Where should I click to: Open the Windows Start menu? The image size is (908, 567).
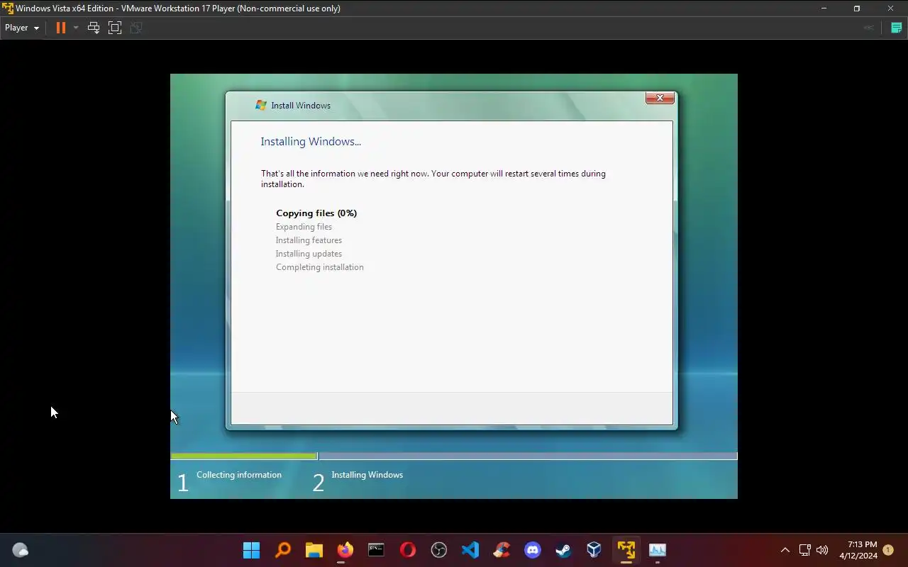(251, 550)
